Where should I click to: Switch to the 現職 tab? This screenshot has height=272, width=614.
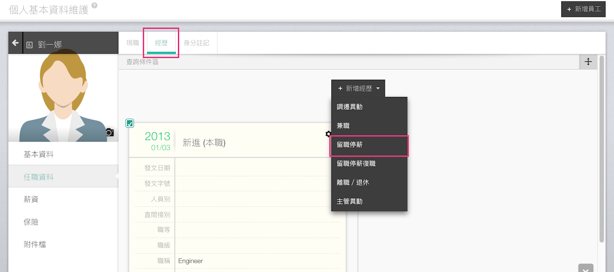133,43
